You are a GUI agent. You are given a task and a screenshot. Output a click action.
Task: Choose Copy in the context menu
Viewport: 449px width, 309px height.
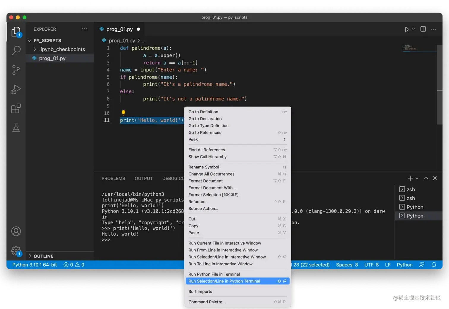(x=238, y=226)
